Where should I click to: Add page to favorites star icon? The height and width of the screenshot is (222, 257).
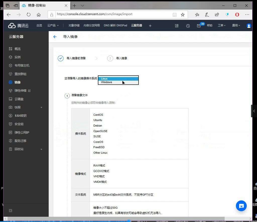tap(183, 15)
